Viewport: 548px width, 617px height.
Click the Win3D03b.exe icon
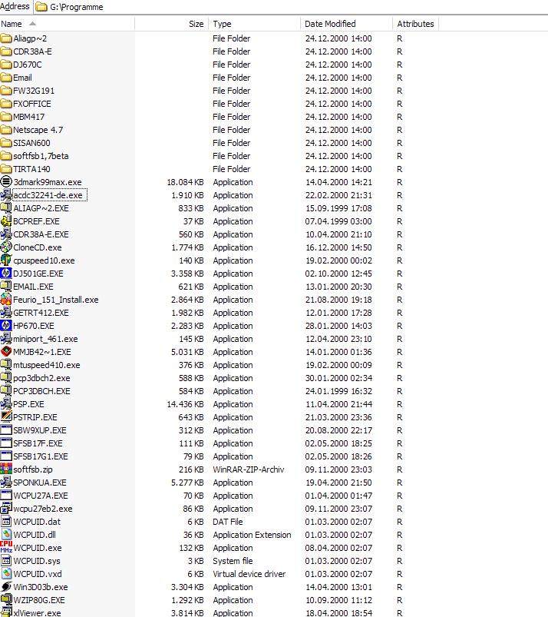pyautogui.click(x=6, y=587)
